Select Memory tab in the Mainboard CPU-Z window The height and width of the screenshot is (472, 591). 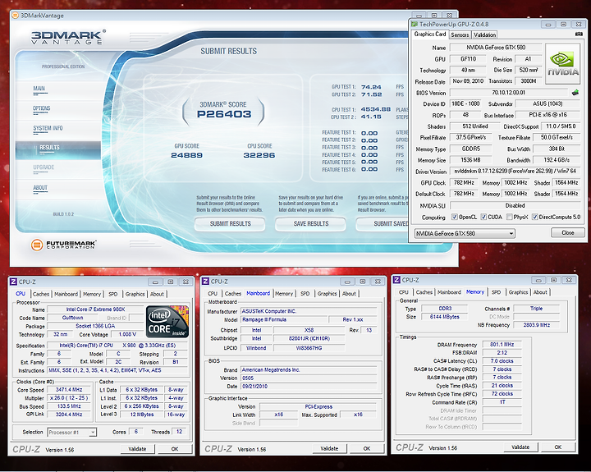(x=284, y=294)
